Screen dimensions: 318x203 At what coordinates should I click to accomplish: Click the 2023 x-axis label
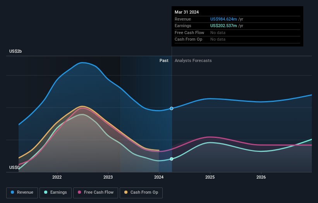pos(108,177)
